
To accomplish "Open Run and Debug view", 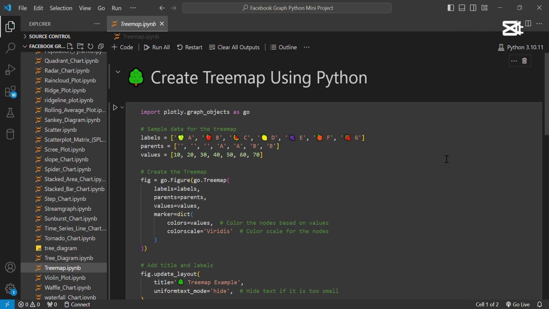I will 10,69.
